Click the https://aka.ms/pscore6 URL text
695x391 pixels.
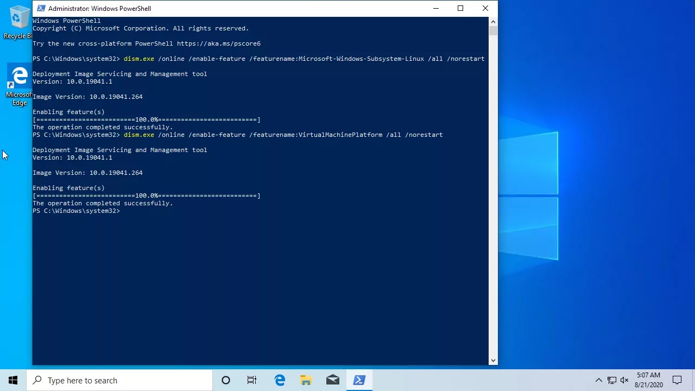pyautogui.click(x=219, y=43)
